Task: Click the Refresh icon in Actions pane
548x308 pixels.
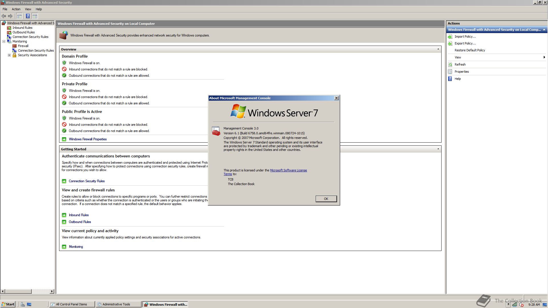Action: tap(450, 64)
